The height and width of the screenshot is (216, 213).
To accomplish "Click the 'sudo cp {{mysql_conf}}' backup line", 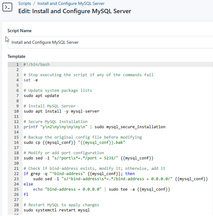I will [74, 143].
